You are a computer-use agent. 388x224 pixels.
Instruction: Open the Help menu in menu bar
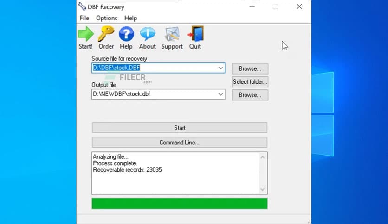tap(130, 18)
